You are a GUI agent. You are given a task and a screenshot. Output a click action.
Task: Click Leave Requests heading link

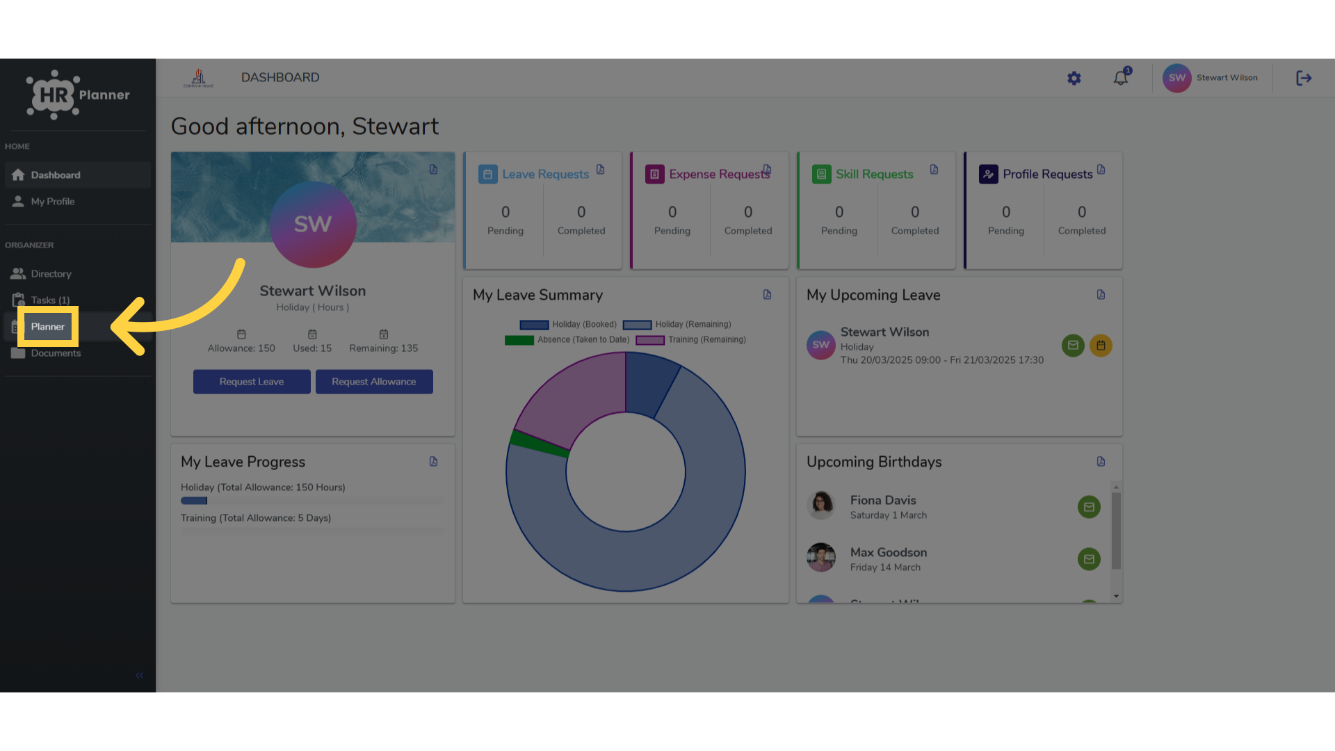(546, 174)
